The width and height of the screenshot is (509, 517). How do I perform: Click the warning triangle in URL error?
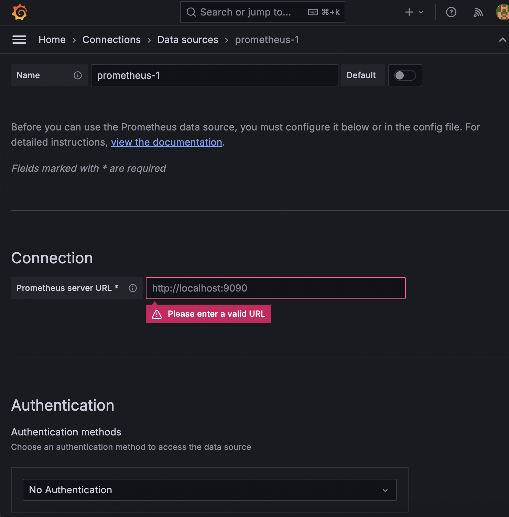[x=157, y=314]
